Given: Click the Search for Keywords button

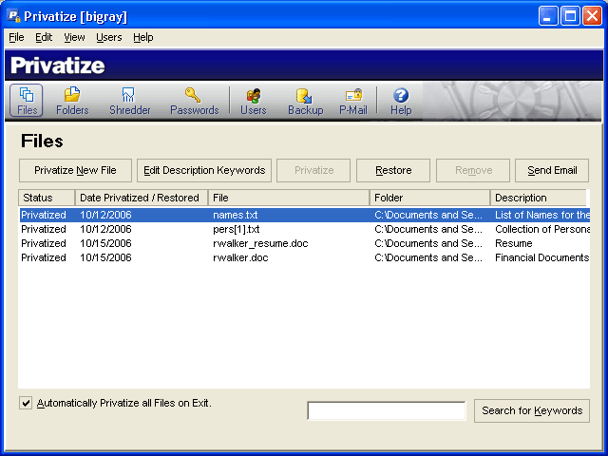Looking at the screenshot, I should pos(531,411).
